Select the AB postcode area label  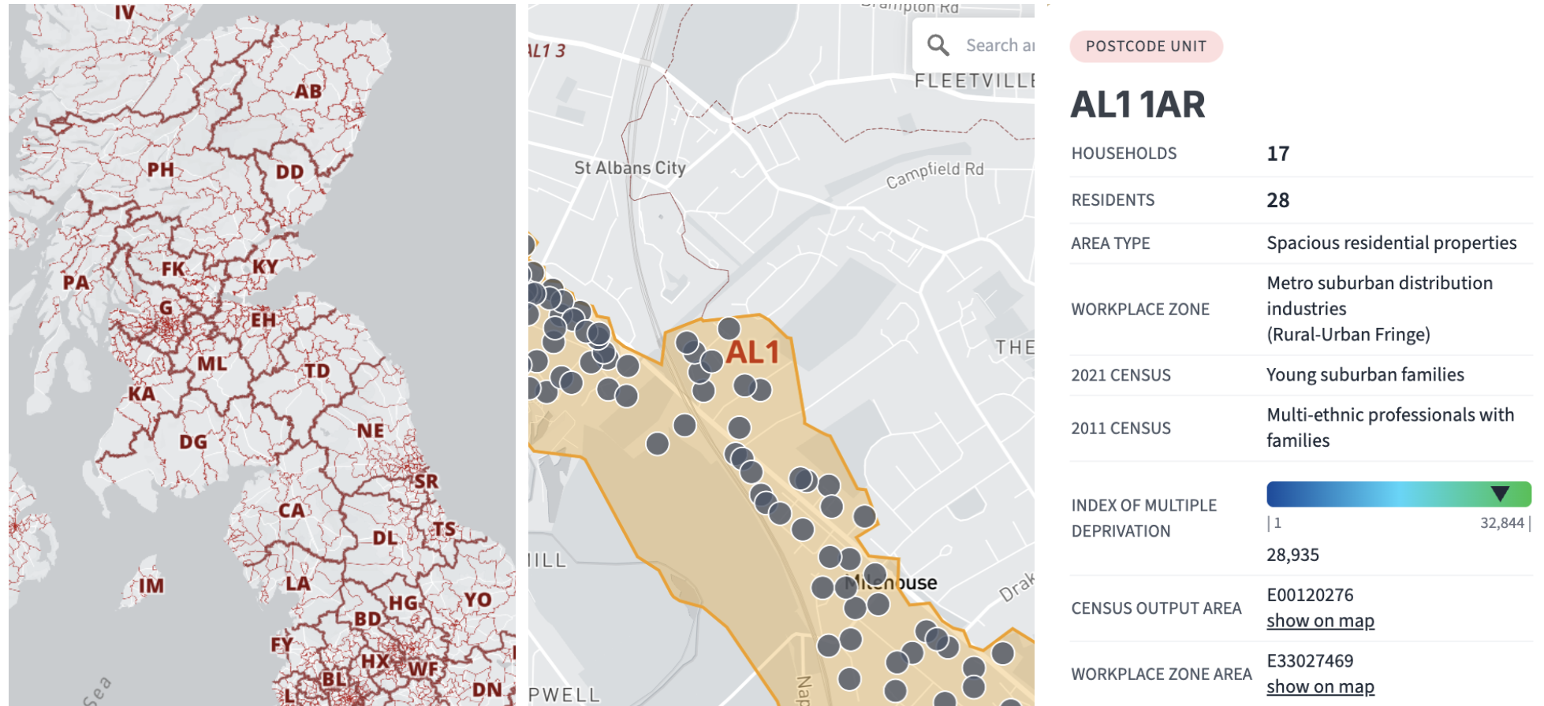(308, 91)
